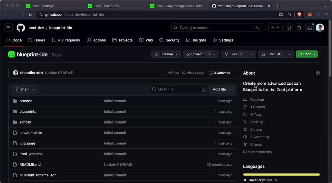
Task: Open the Unwatch notification options arrow
Action: [x=214, y=54]
